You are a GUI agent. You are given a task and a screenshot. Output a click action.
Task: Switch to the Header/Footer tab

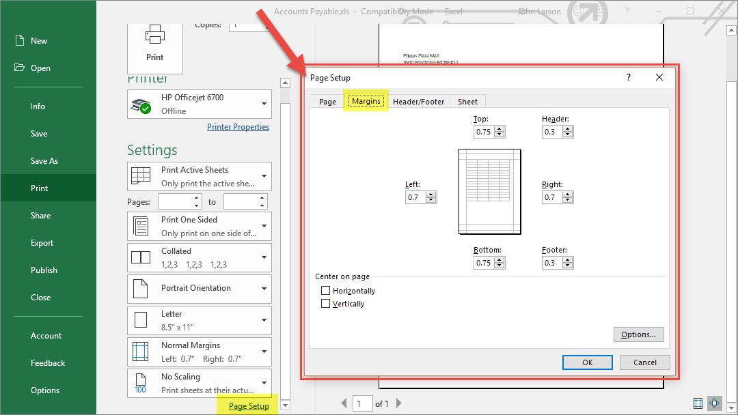[418, 102]
